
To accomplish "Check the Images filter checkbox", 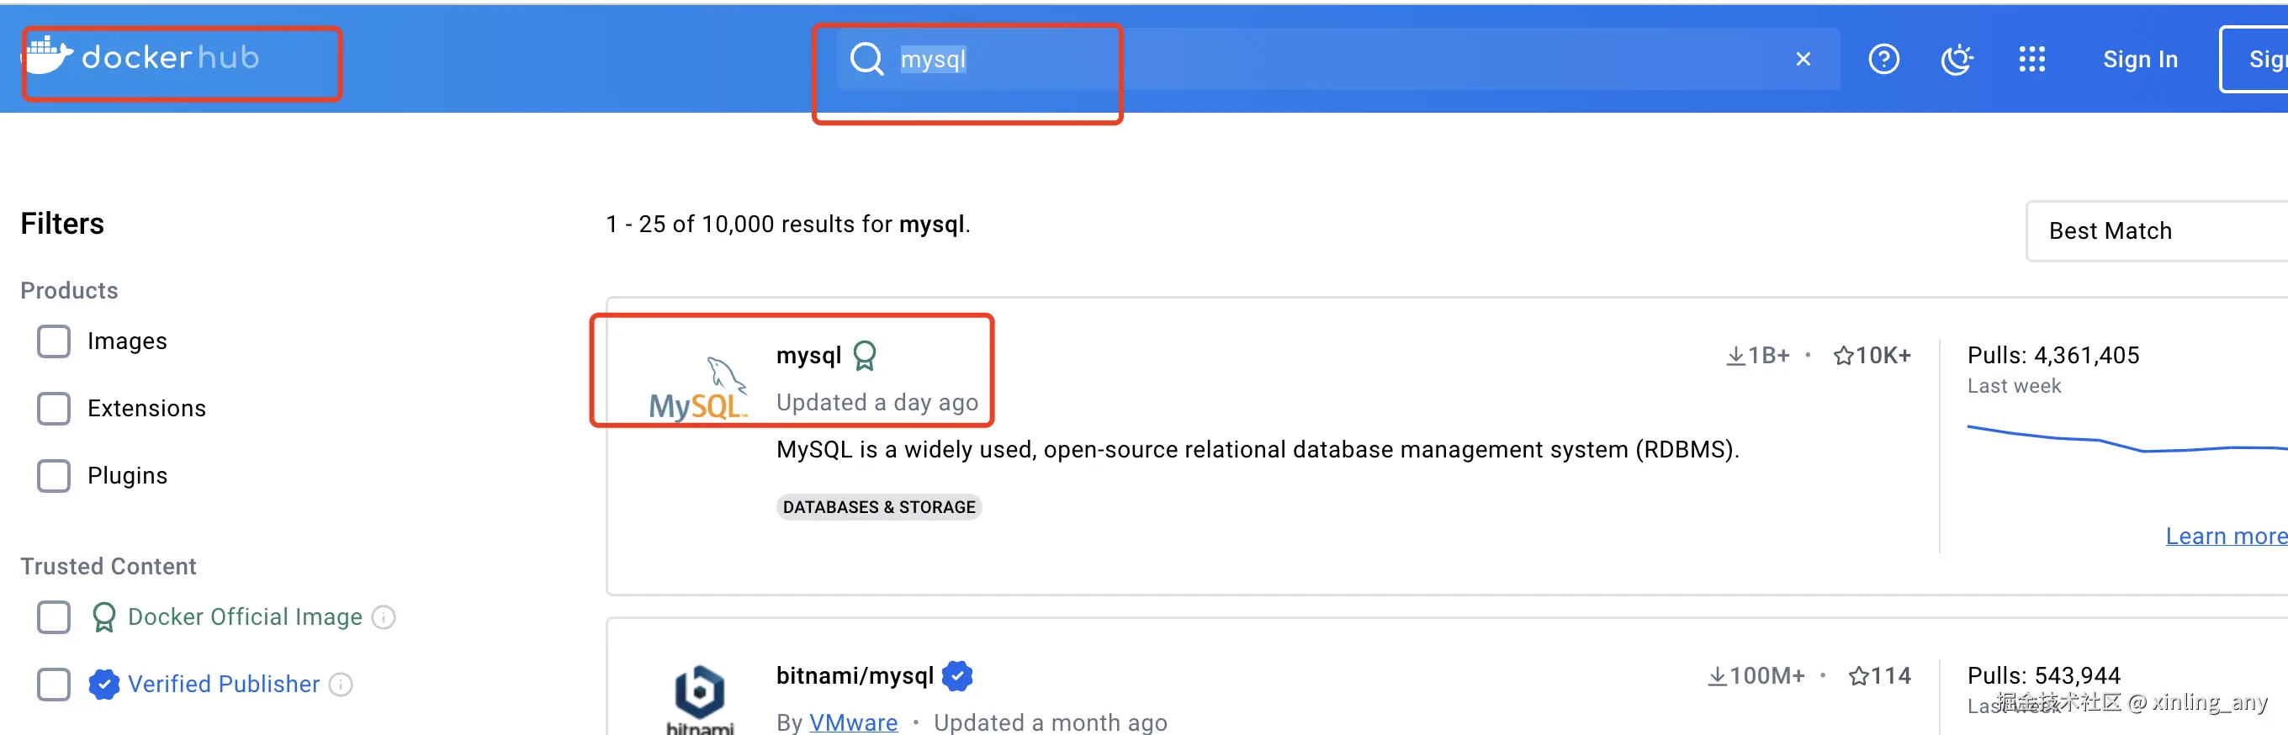I will coord(54,341).
